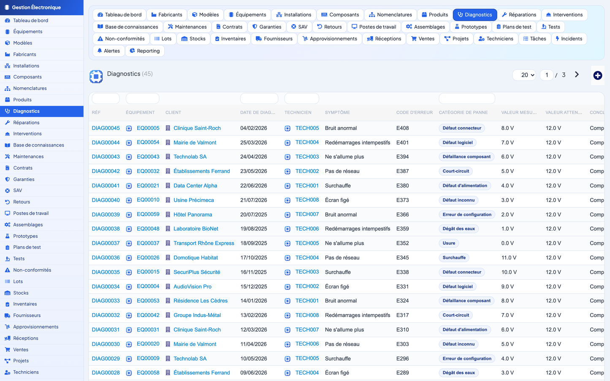Click the Non-conformités warning icon in the sidebar
Image resolution: width=610 pixels, height=381 pixels.
click(7, 270)
